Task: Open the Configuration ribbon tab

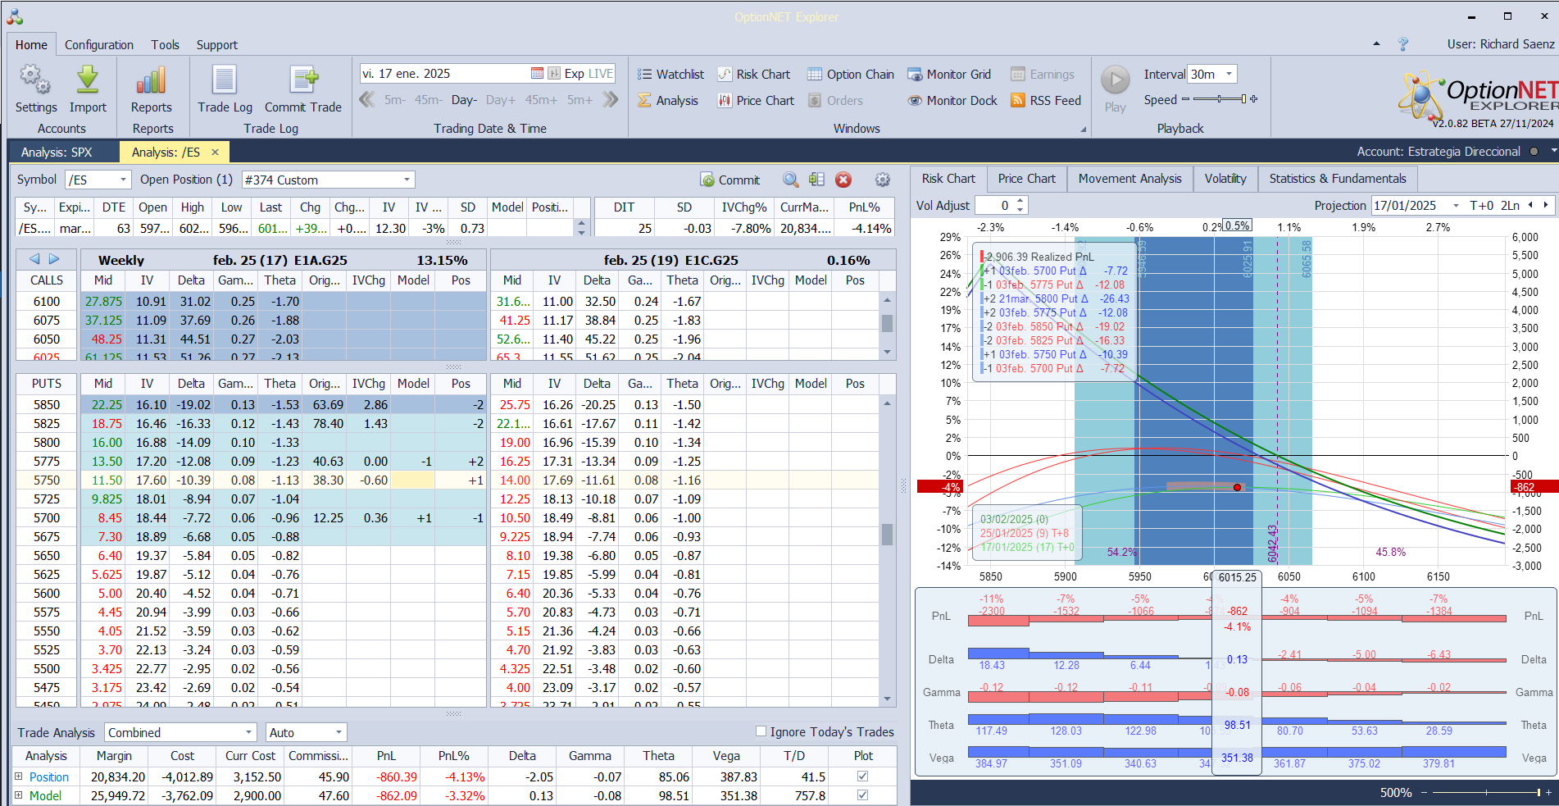Action: tap(99, 45)
